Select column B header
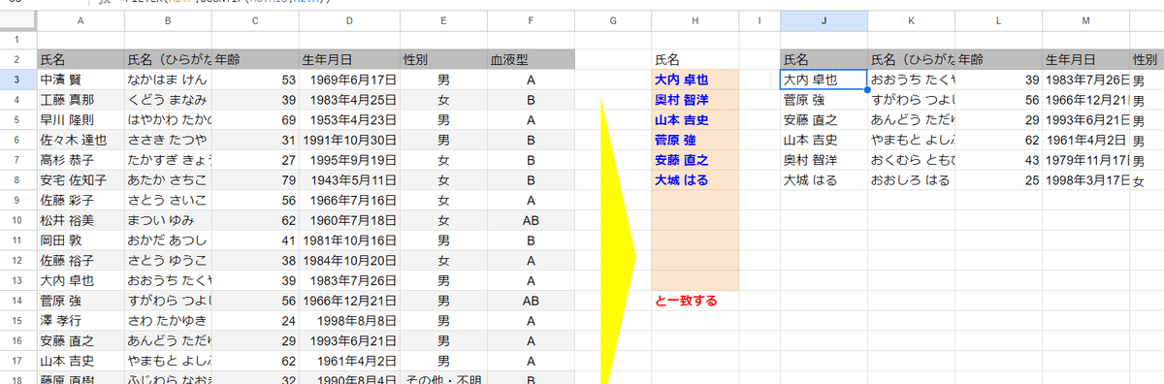Image resolution: width=1164 pixels, height=384 pixels. coord(168,19)
